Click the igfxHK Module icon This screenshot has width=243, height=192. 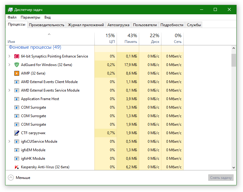tap(16, 159)
